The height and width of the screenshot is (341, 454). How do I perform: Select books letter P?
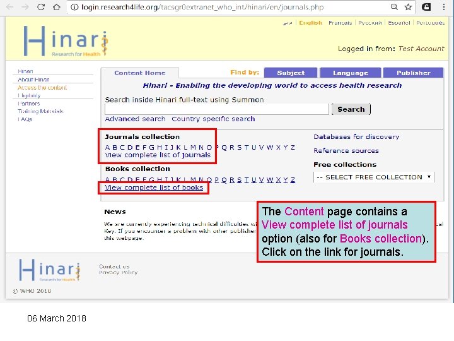[x=216, y=180]
